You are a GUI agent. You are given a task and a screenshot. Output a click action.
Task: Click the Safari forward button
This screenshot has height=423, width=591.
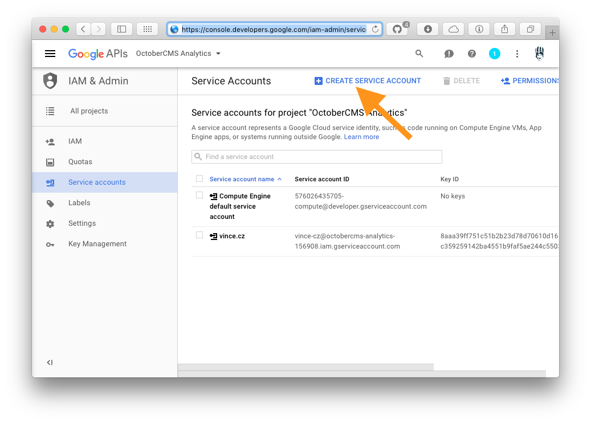[x=99, y=29]
